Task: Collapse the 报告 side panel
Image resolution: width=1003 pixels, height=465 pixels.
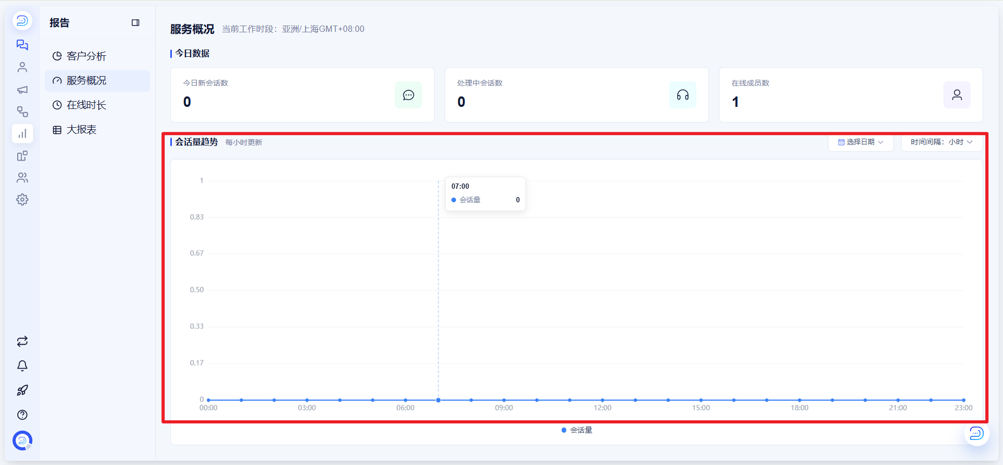Action: click(135, 23)
